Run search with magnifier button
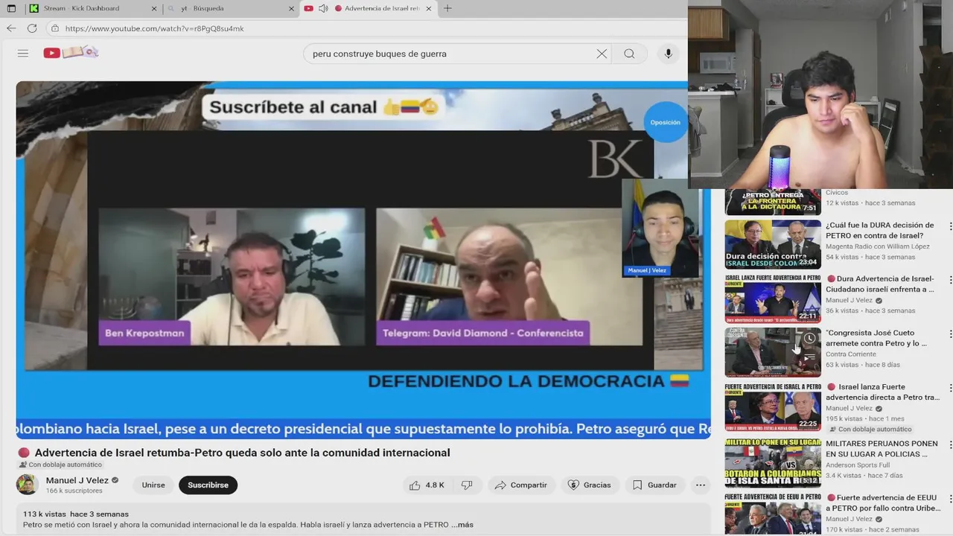Screen dimensions: 953x536 point(629,54)
